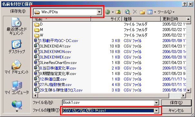Select the W folder

coord(38,35)
